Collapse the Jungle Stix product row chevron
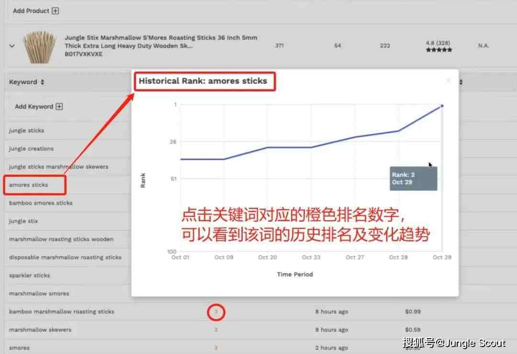 [12, 46]
